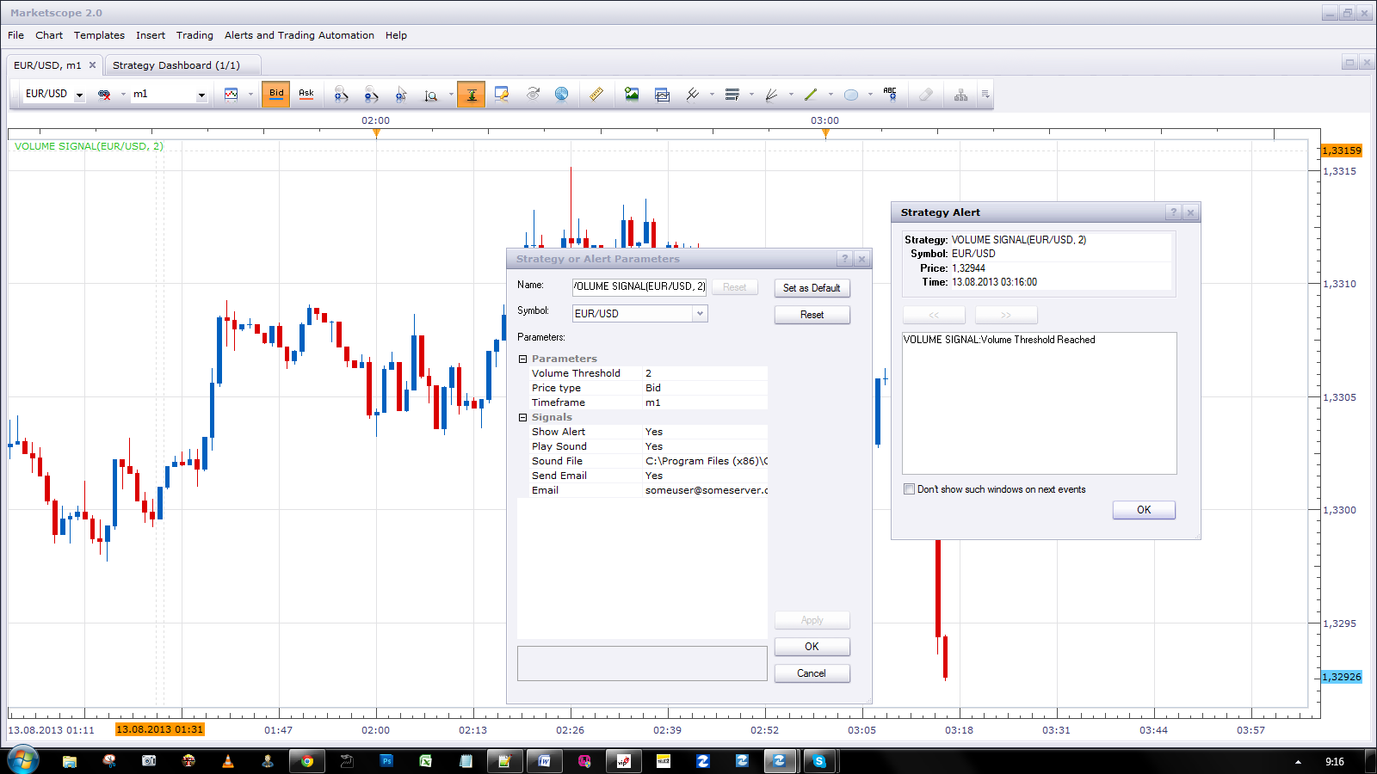1377x774 pixels.
Task: Expand the m1 timeframe dropdown in toolbar
Action: pos(201,95)
